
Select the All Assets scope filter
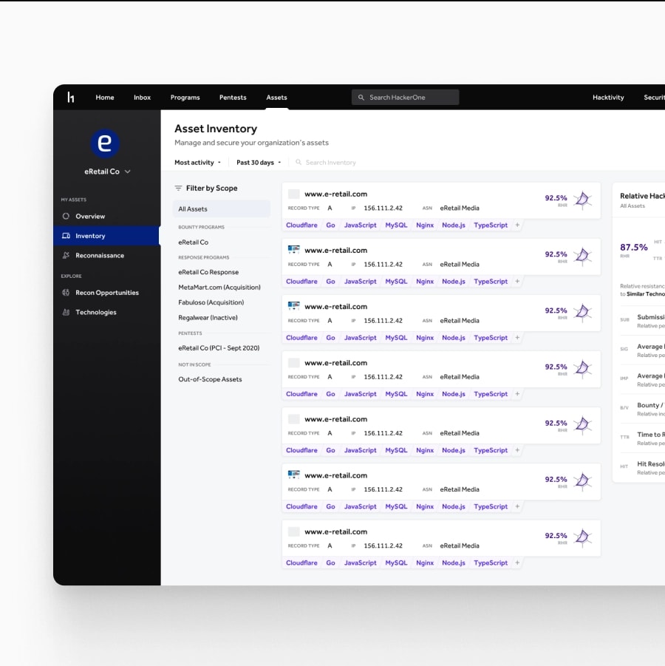(221, 209)
